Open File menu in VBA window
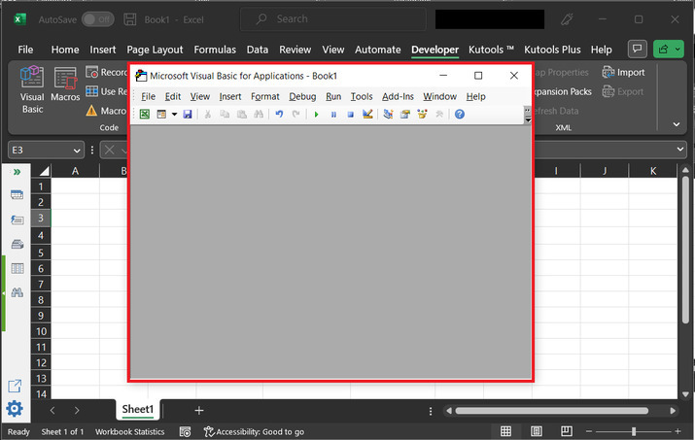This screenshot has width=695, height=440. [148, 96]
